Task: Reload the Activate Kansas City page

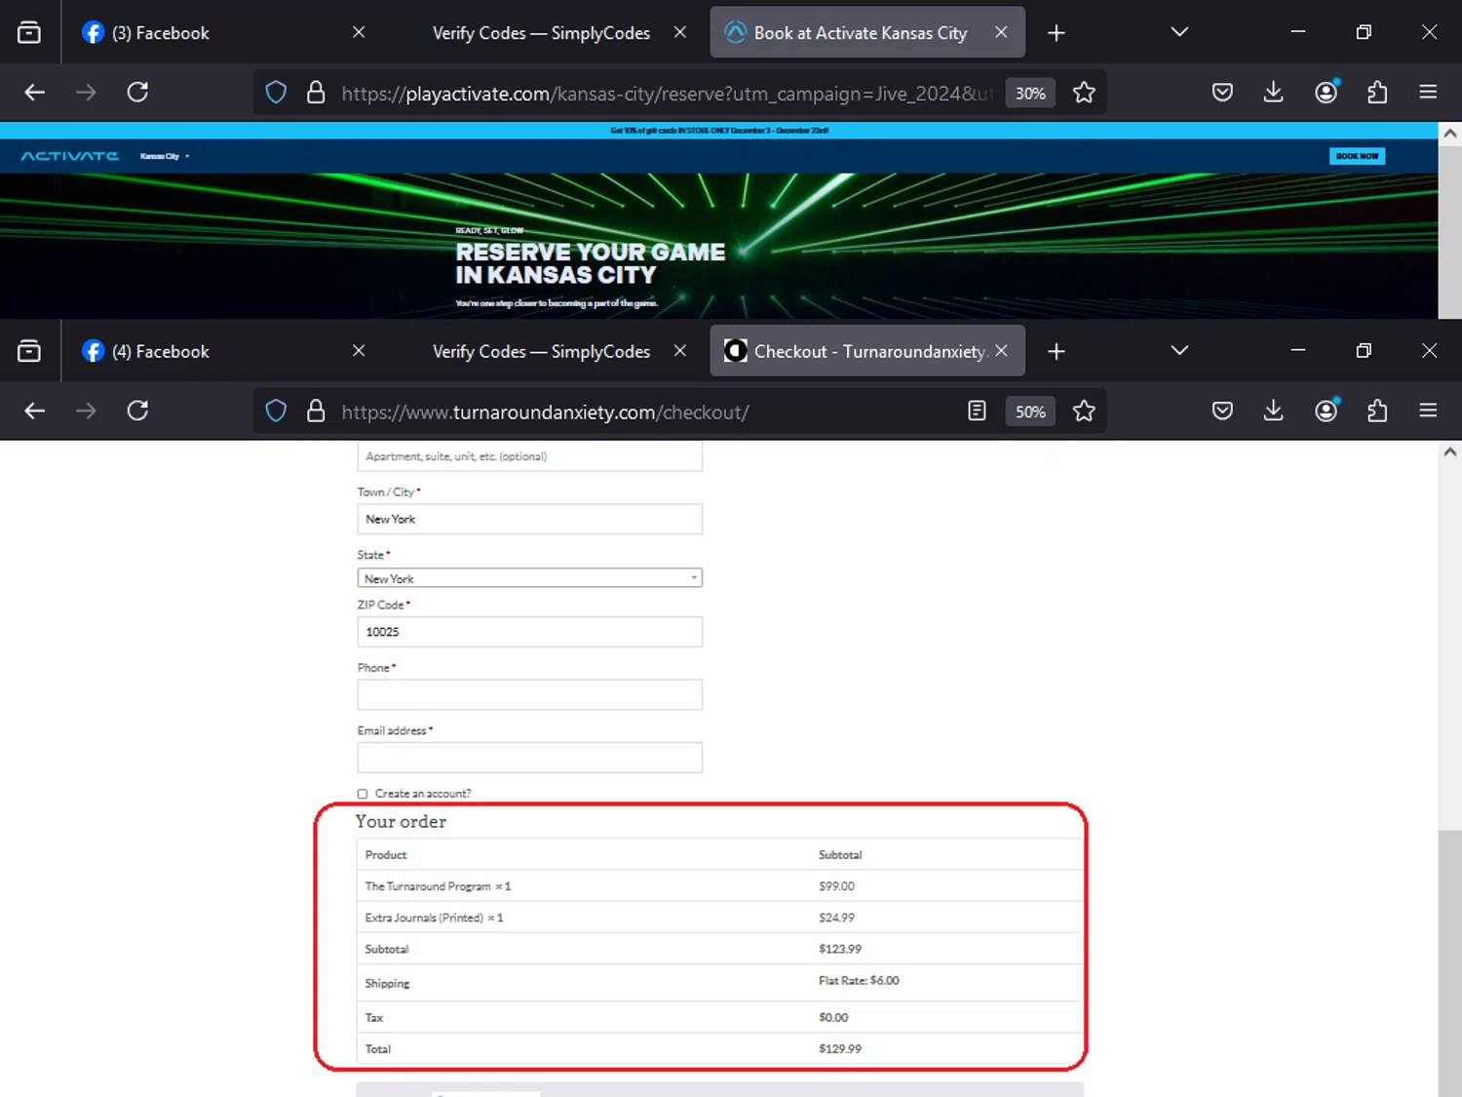Action: pyautogui.click(x=137, y=93)
